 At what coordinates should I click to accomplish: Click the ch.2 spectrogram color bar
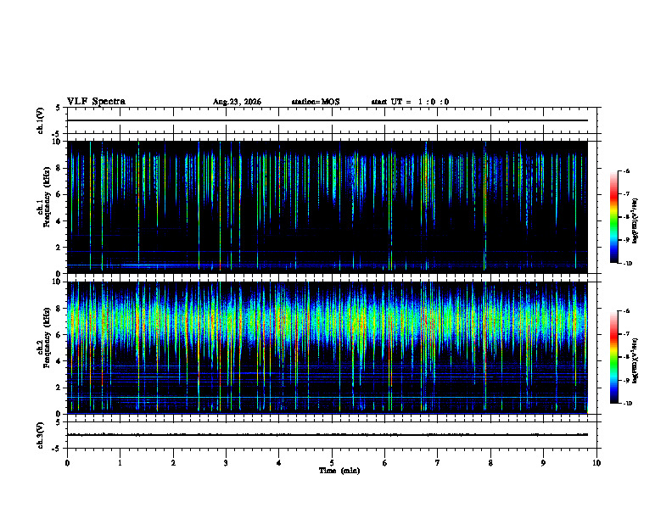[613, 357]
